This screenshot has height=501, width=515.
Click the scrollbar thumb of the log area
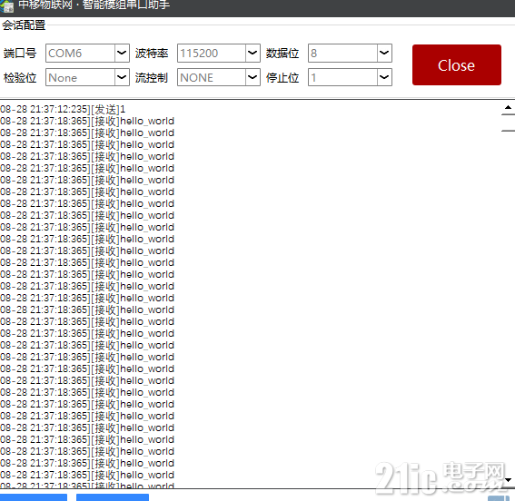click(x=508, y=123)
